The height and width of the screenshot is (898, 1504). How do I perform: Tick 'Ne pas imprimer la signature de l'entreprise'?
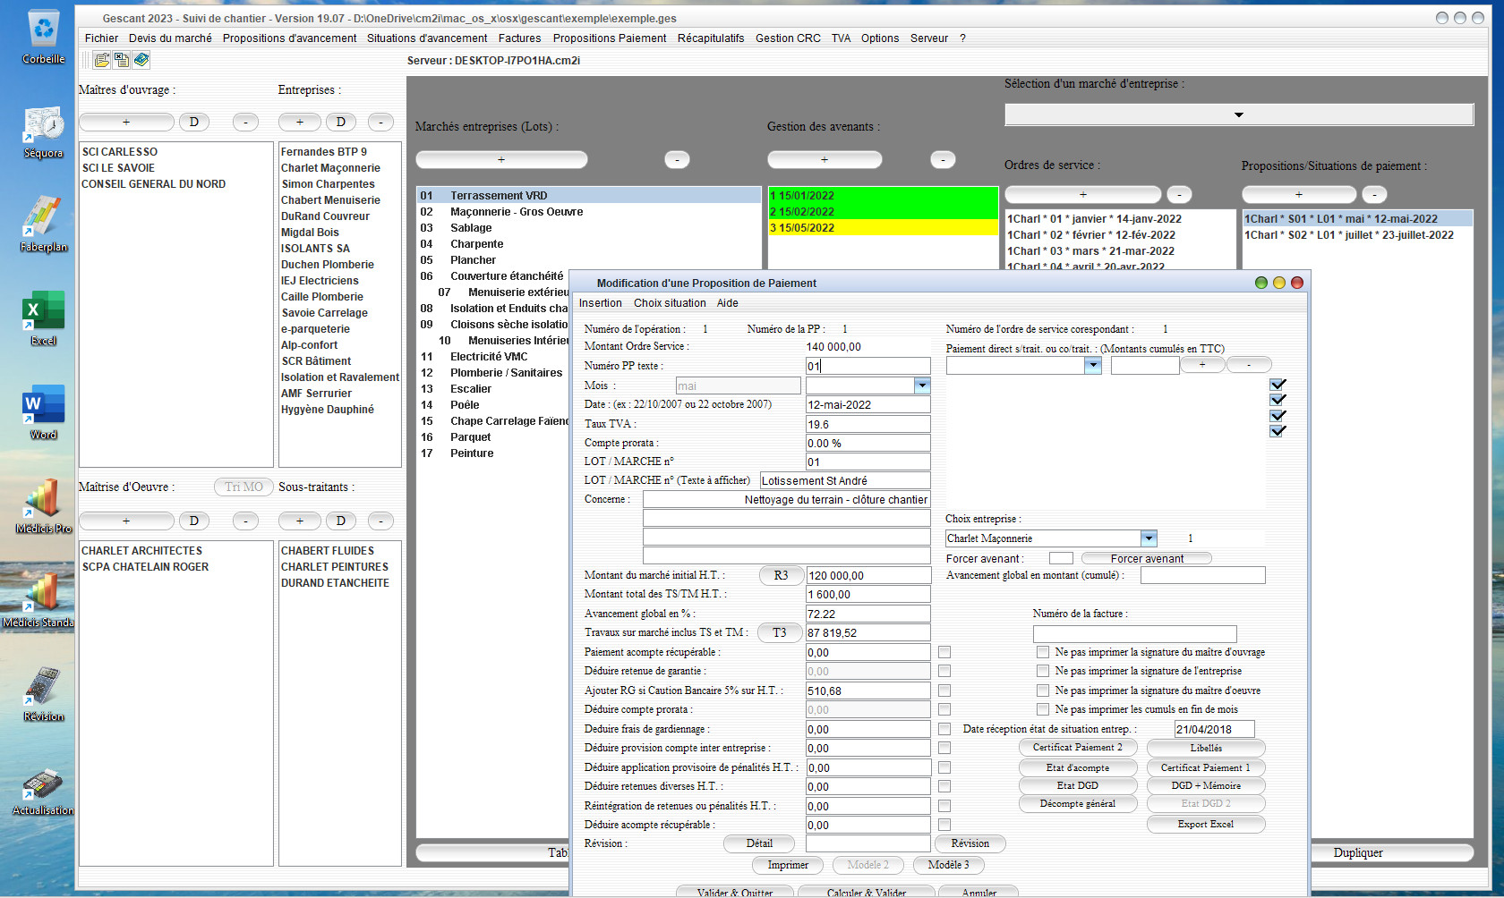click(1042, 671)
